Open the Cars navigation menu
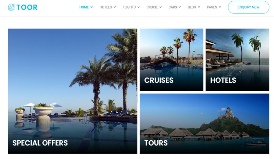The image size is (274, 159). pyautogui.click(x=173, y=7)
